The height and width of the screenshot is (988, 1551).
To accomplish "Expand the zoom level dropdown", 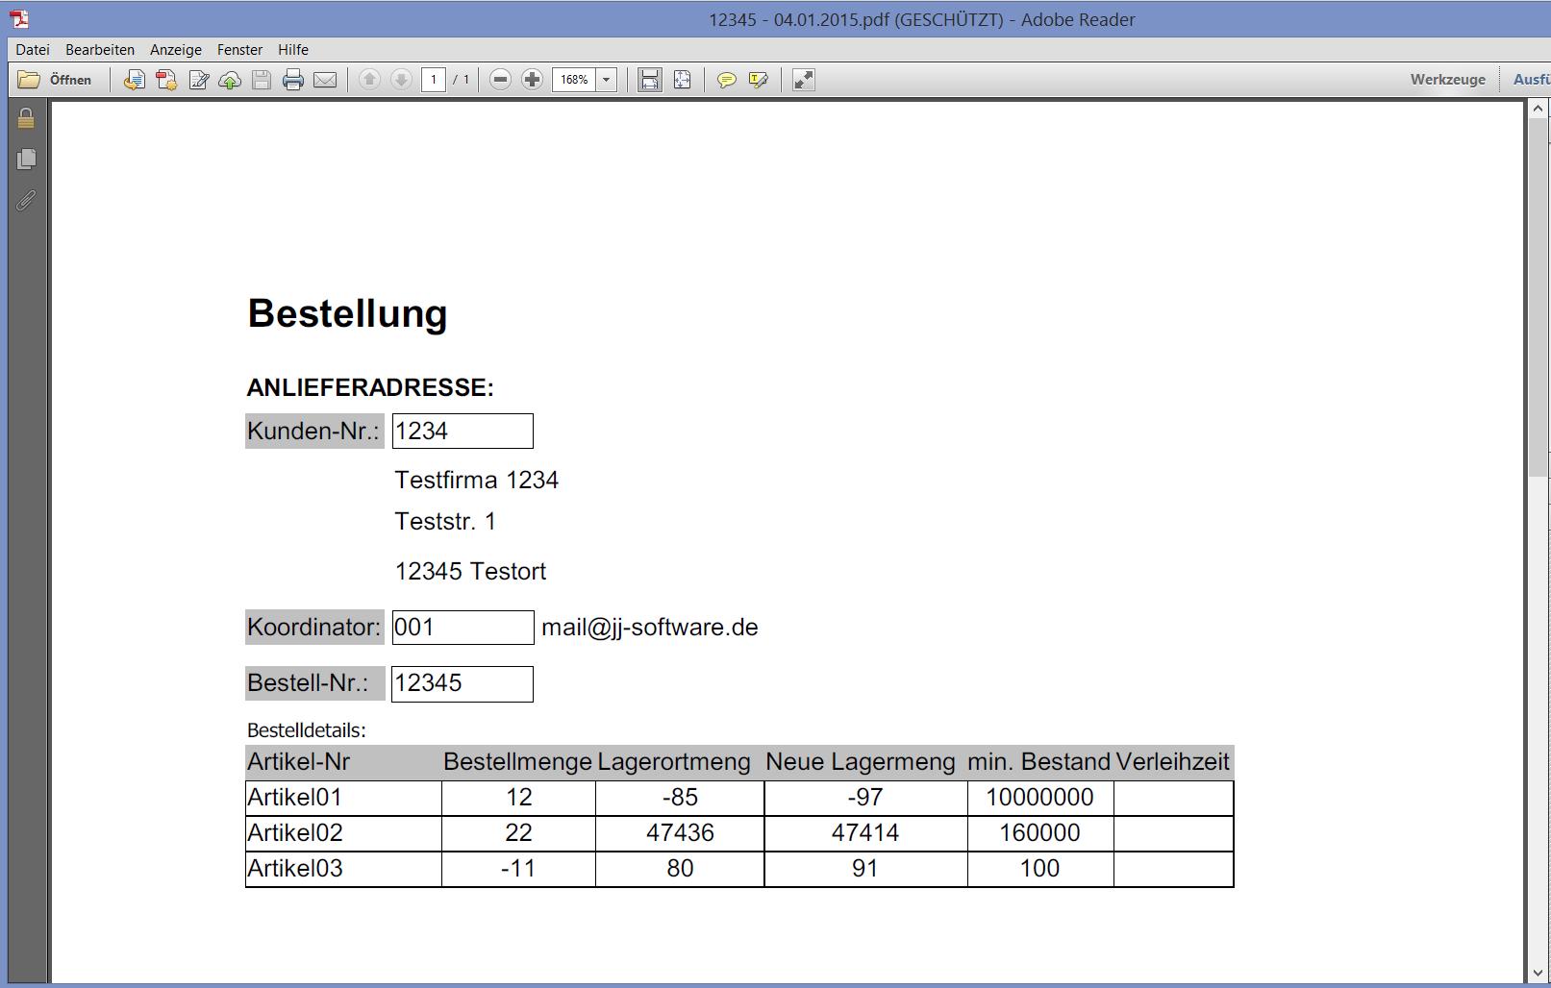I will (x=607, y=80).
